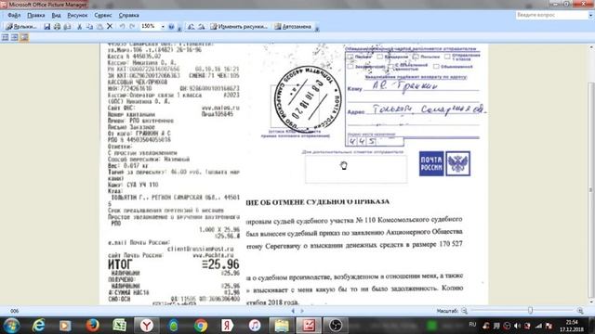Open Firefox from the taskbar
The image size is (595, 334).
pos(92,326)
